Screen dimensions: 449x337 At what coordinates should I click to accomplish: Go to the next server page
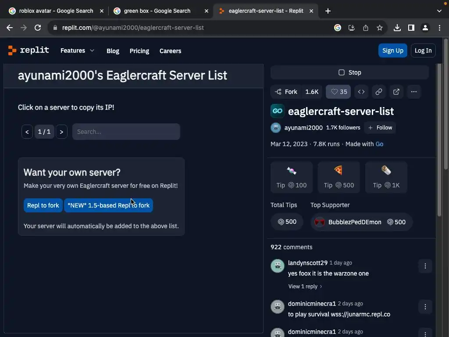pyautogui.click(x=61, y=132)
